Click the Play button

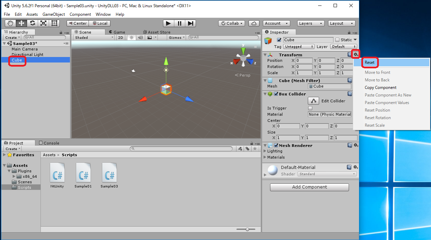click(168, 23)
